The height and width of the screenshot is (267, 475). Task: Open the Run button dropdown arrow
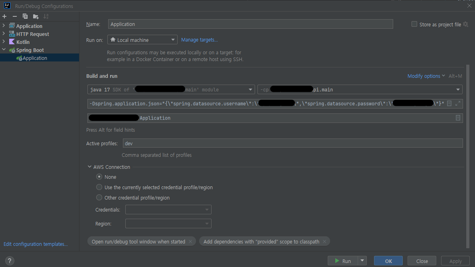362,261
